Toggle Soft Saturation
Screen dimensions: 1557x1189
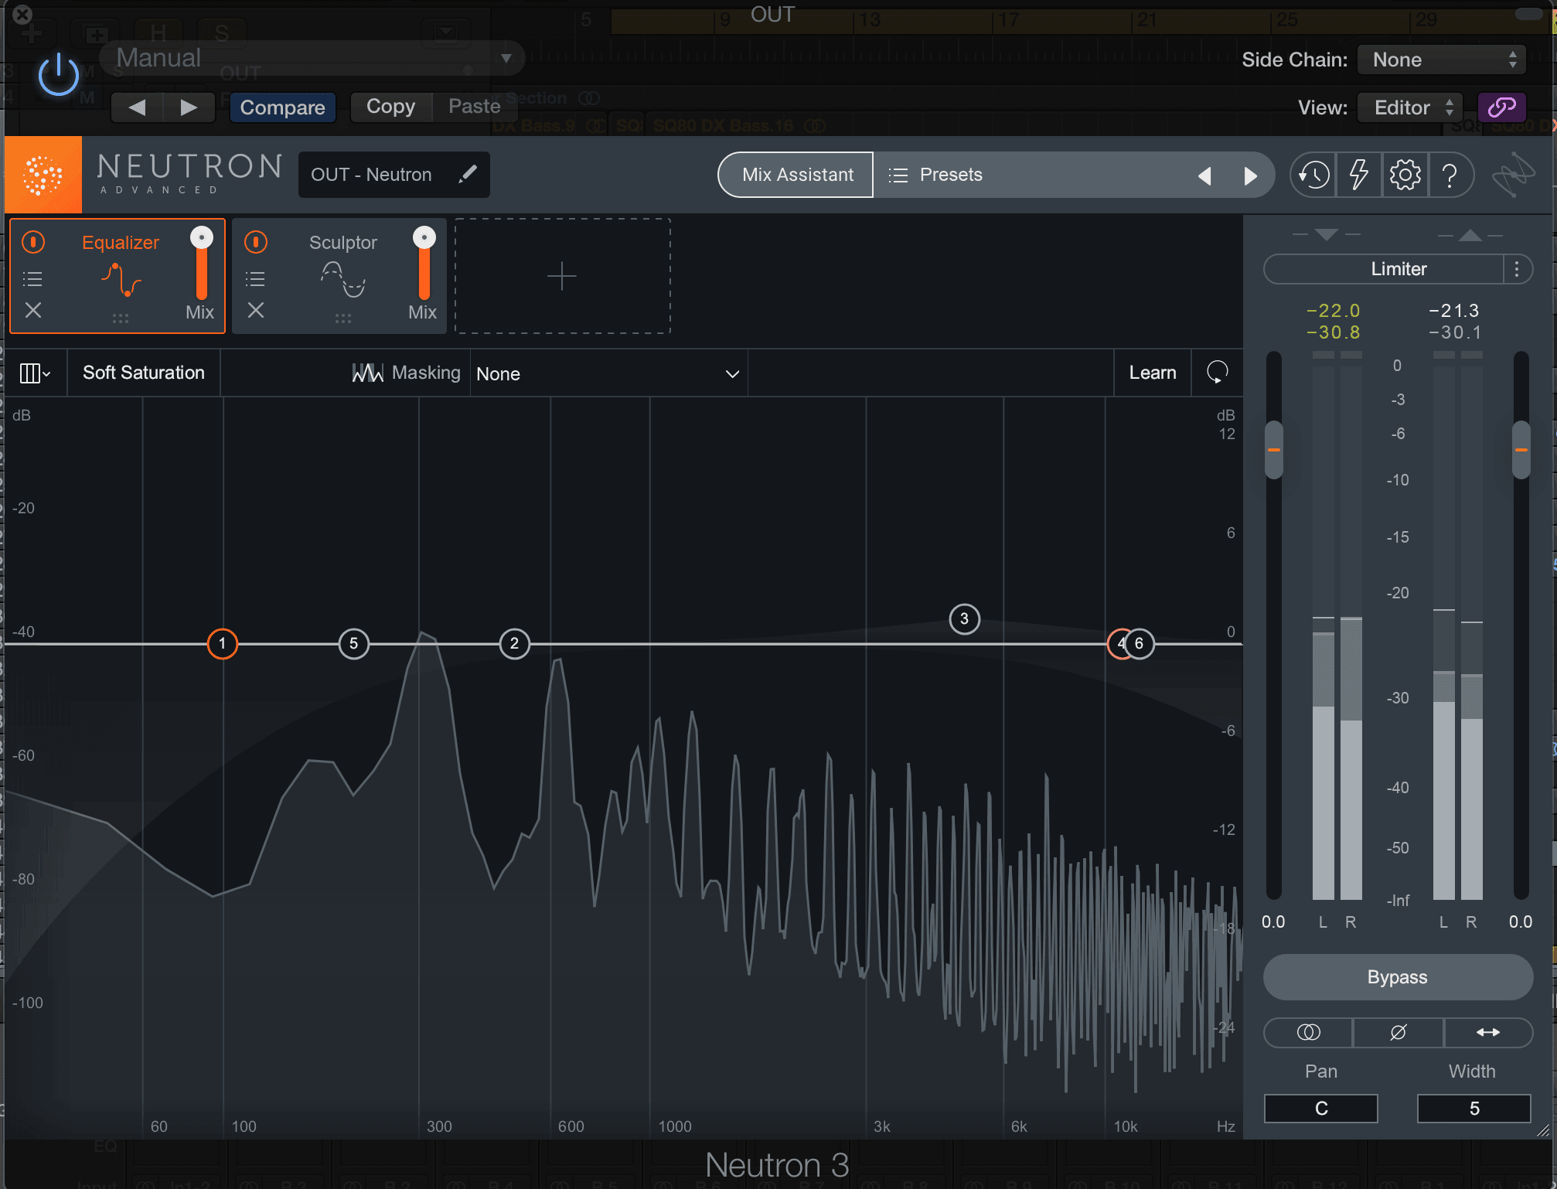pyautogui.click(x=144, y=373)
